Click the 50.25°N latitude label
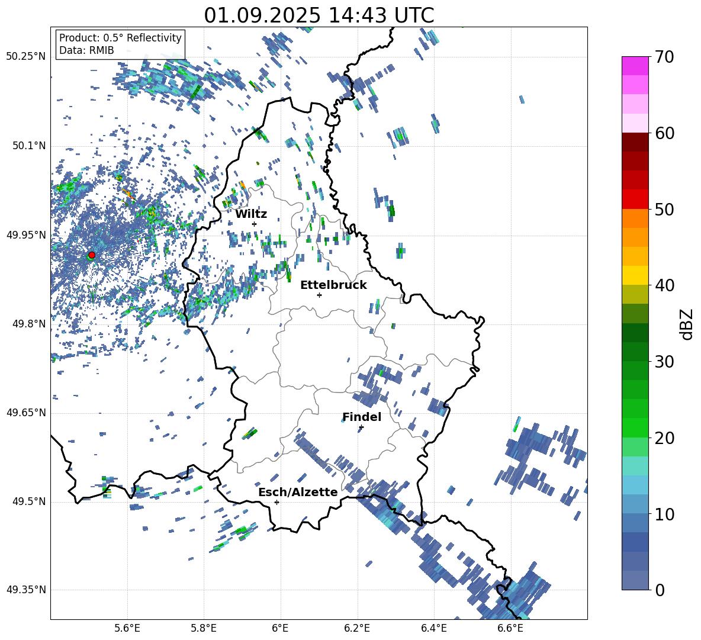701x640 pixels. click(x=26, y=57)
